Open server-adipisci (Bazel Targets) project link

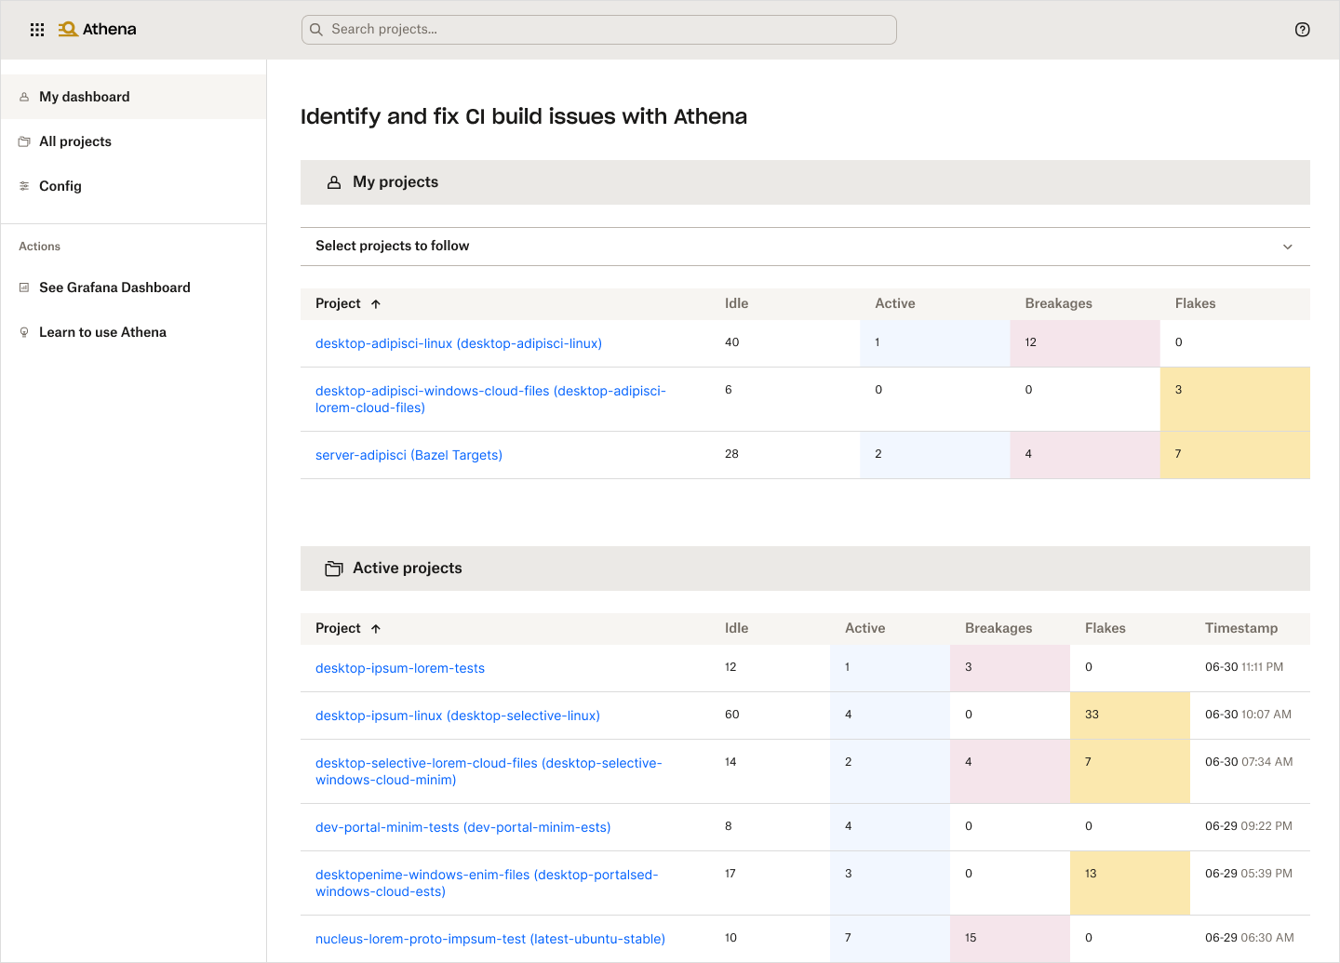coord(409,455)
